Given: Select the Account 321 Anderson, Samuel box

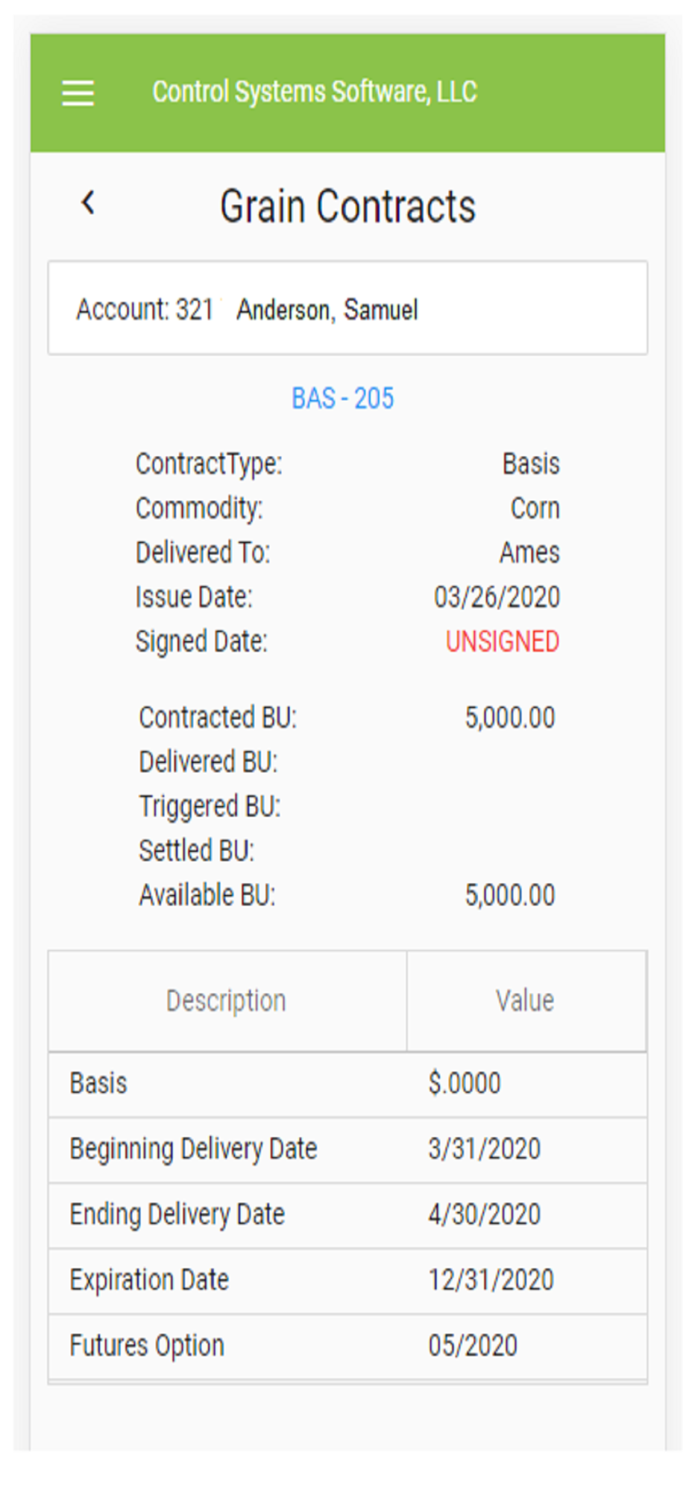Looking at the screenshot, I should coord(347,308).
